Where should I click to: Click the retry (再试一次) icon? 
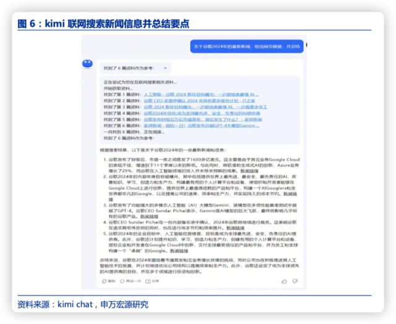click(x=123, y=281)
